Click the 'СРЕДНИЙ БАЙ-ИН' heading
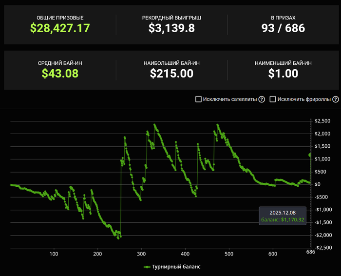341x276 pixels. [60, 63]
